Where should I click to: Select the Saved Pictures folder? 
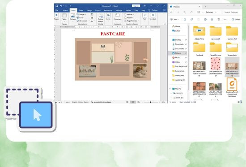pos(216,49)
